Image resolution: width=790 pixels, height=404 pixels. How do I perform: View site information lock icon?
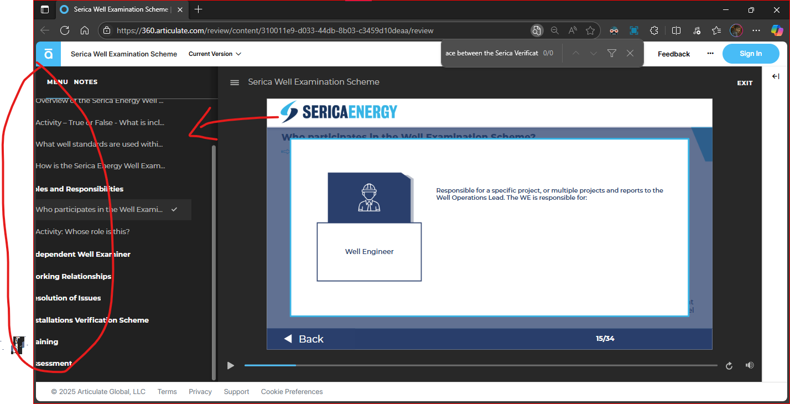(107, 30)
